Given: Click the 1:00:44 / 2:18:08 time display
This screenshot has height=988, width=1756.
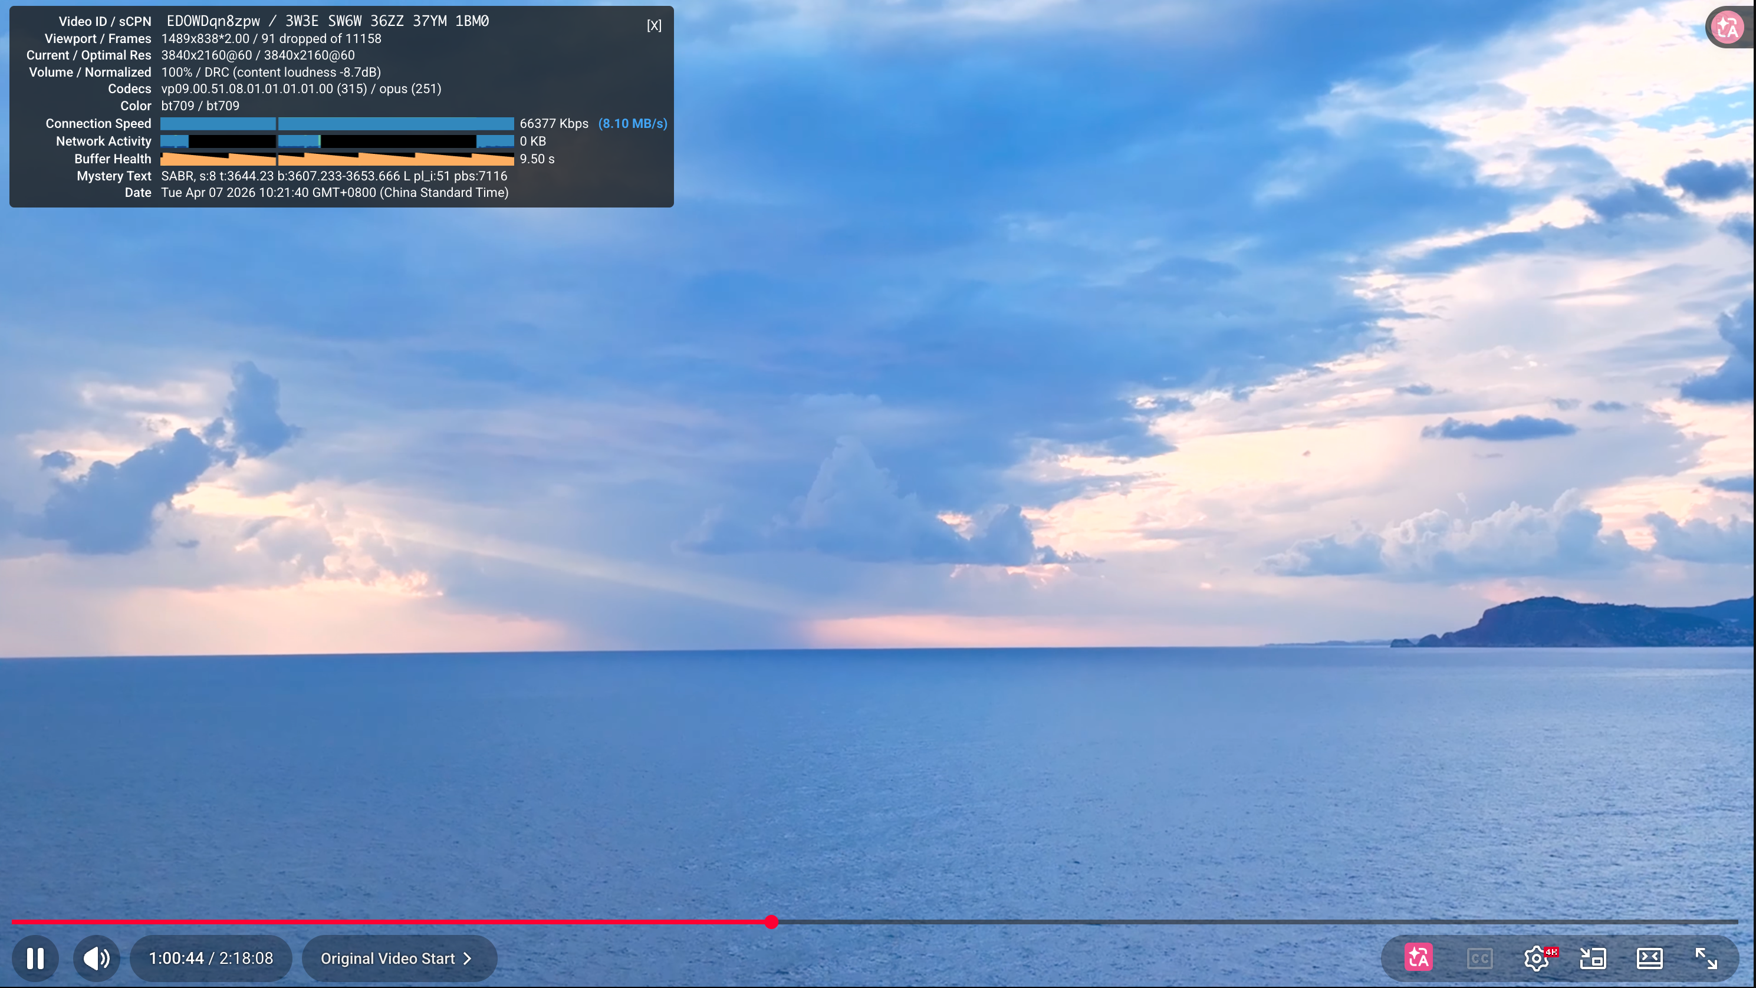Looking at the screenshot, I should (211, 958).
